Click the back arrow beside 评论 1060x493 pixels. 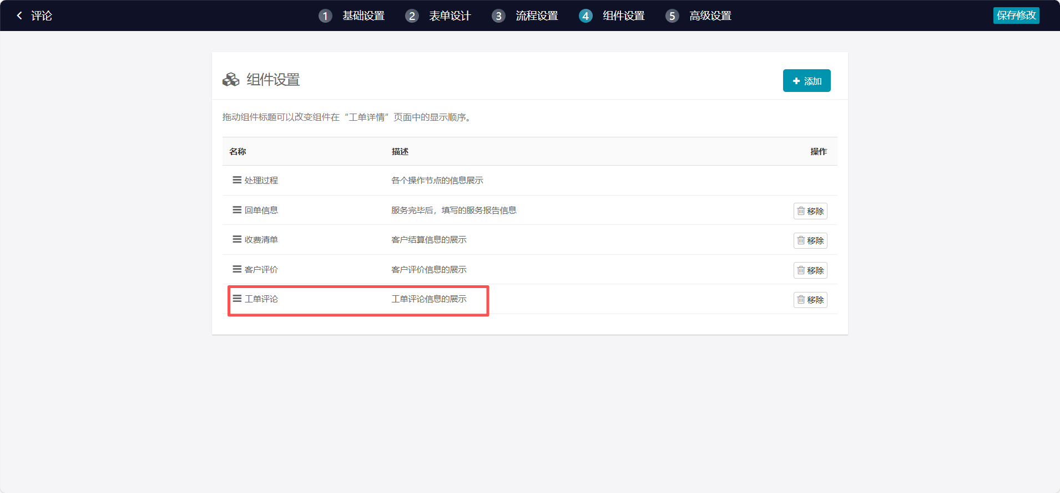tap(19, 16)
